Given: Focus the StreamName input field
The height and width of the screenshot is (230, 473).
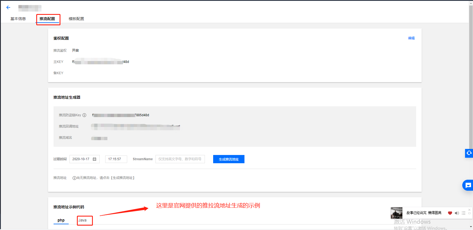Looking at the screenshot, I should pos(180,159).
